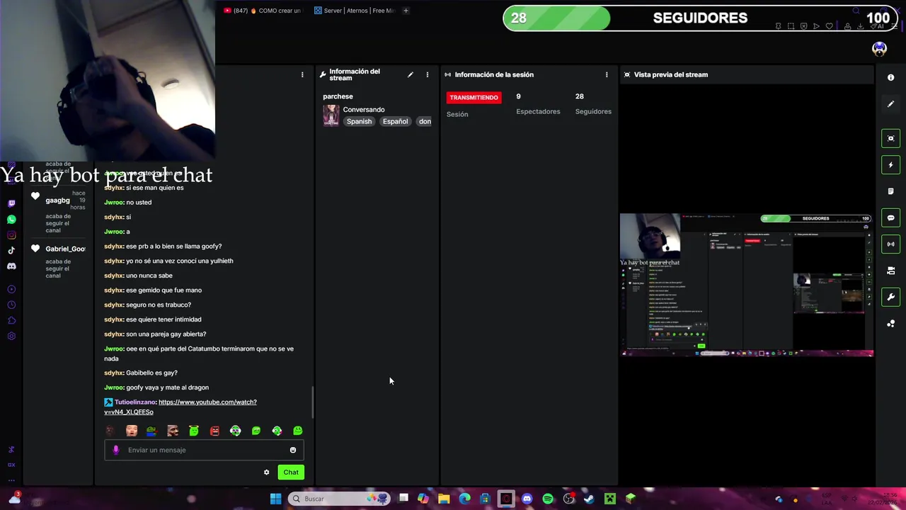Click the parchese stream title
The height and width of the screenshot is (510, 906).
point(338,96)
